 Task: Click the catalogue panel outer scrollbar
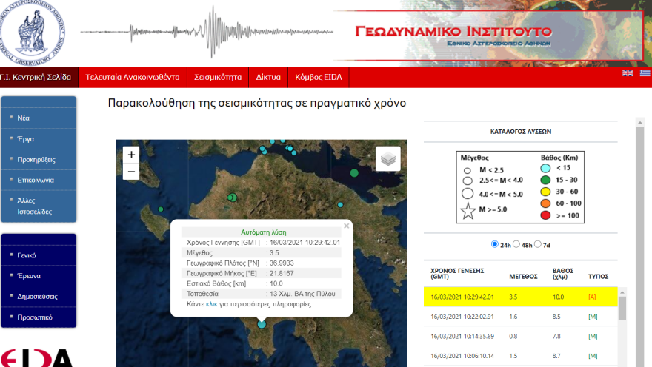click(640, 246)
